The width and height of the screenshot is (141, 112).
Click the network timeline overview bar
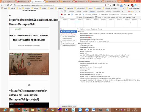coord(77,22)
